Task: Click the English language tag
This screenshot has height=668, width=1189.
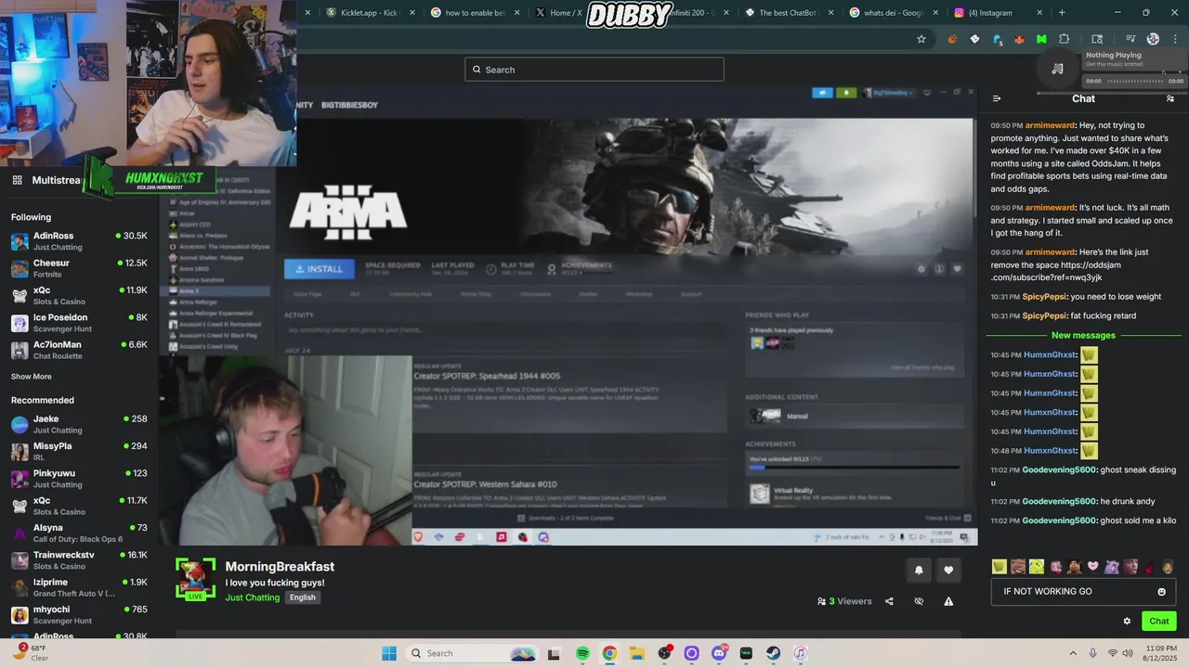Action: (x=302, y=597)
